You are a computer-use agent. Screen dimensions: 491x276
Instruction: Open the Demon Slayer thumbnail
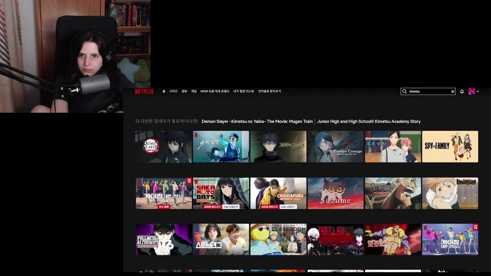[163, 146]
